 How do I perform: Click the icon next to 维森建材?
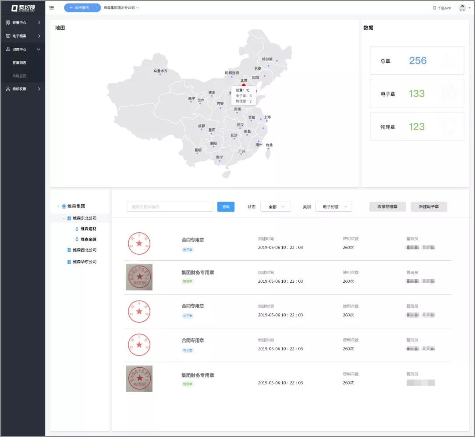[x=77, y=229]
